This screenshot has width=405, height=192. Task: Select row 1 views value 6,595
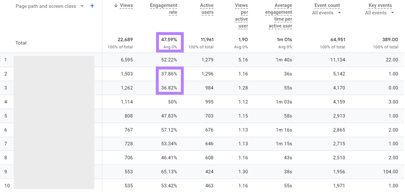tap(127, 60)
